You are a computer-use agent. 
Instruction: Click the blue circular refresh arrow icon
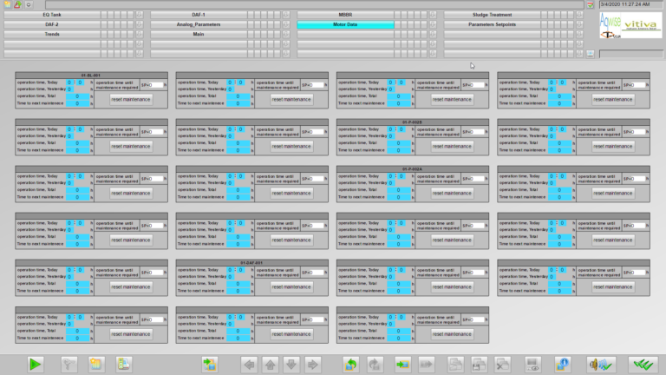click(352, 364)
